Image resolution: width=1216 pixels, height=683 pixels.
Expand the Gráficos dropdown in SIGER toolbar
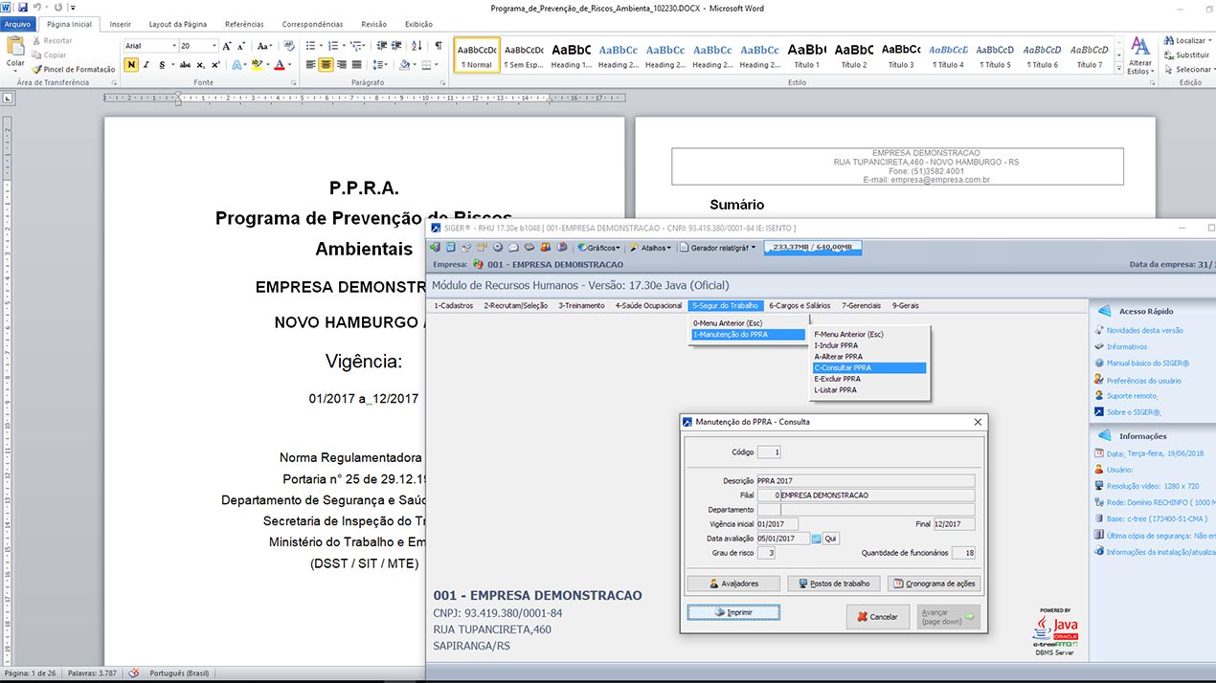[599, 248]
